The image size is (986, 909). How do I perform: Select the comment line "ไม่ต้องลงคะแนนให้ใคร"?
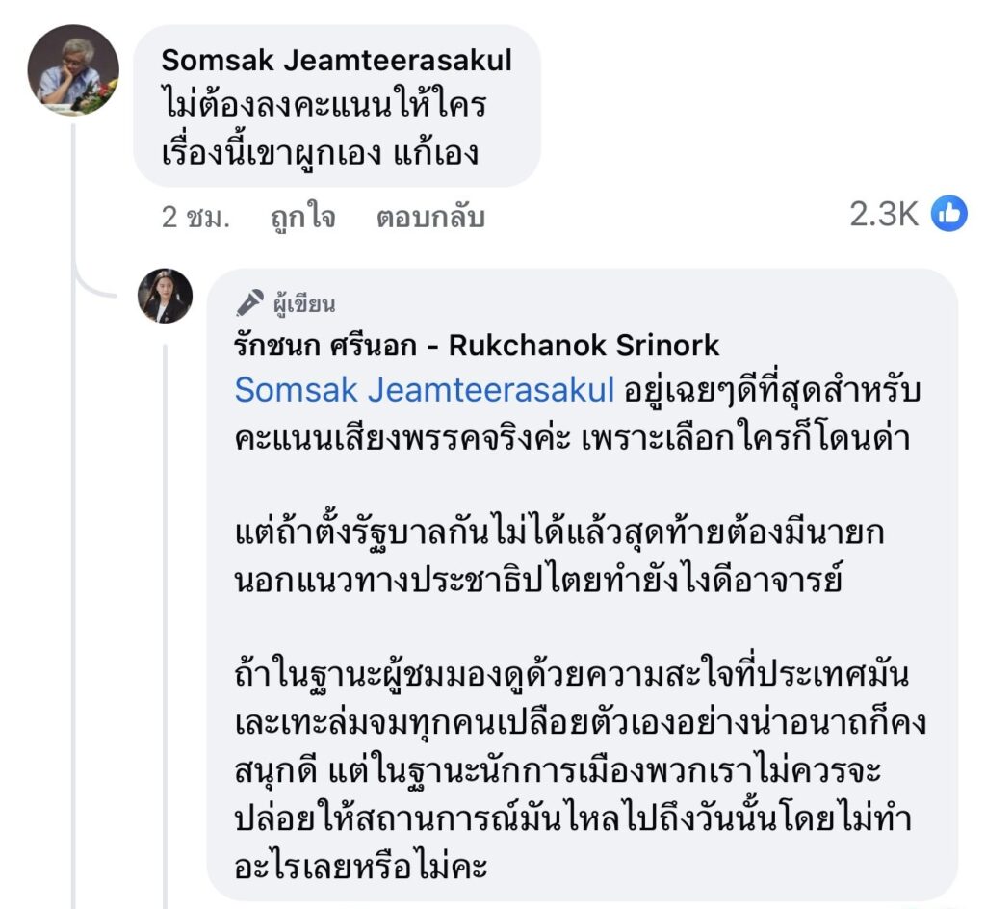[324, 106]
